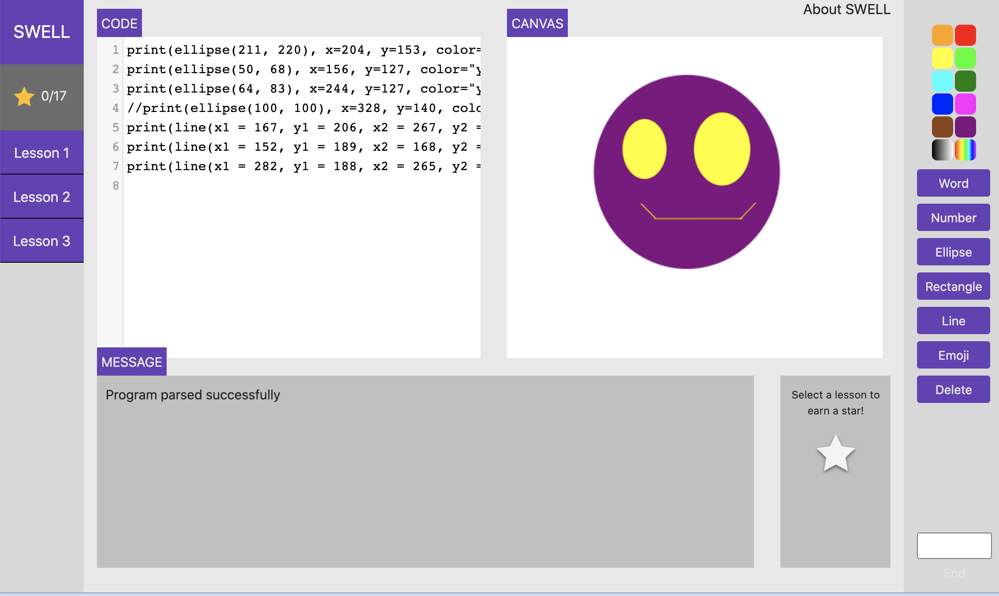Click code line 4 in editor
This screenshot has height=596, width=999.
pos(303,108)
